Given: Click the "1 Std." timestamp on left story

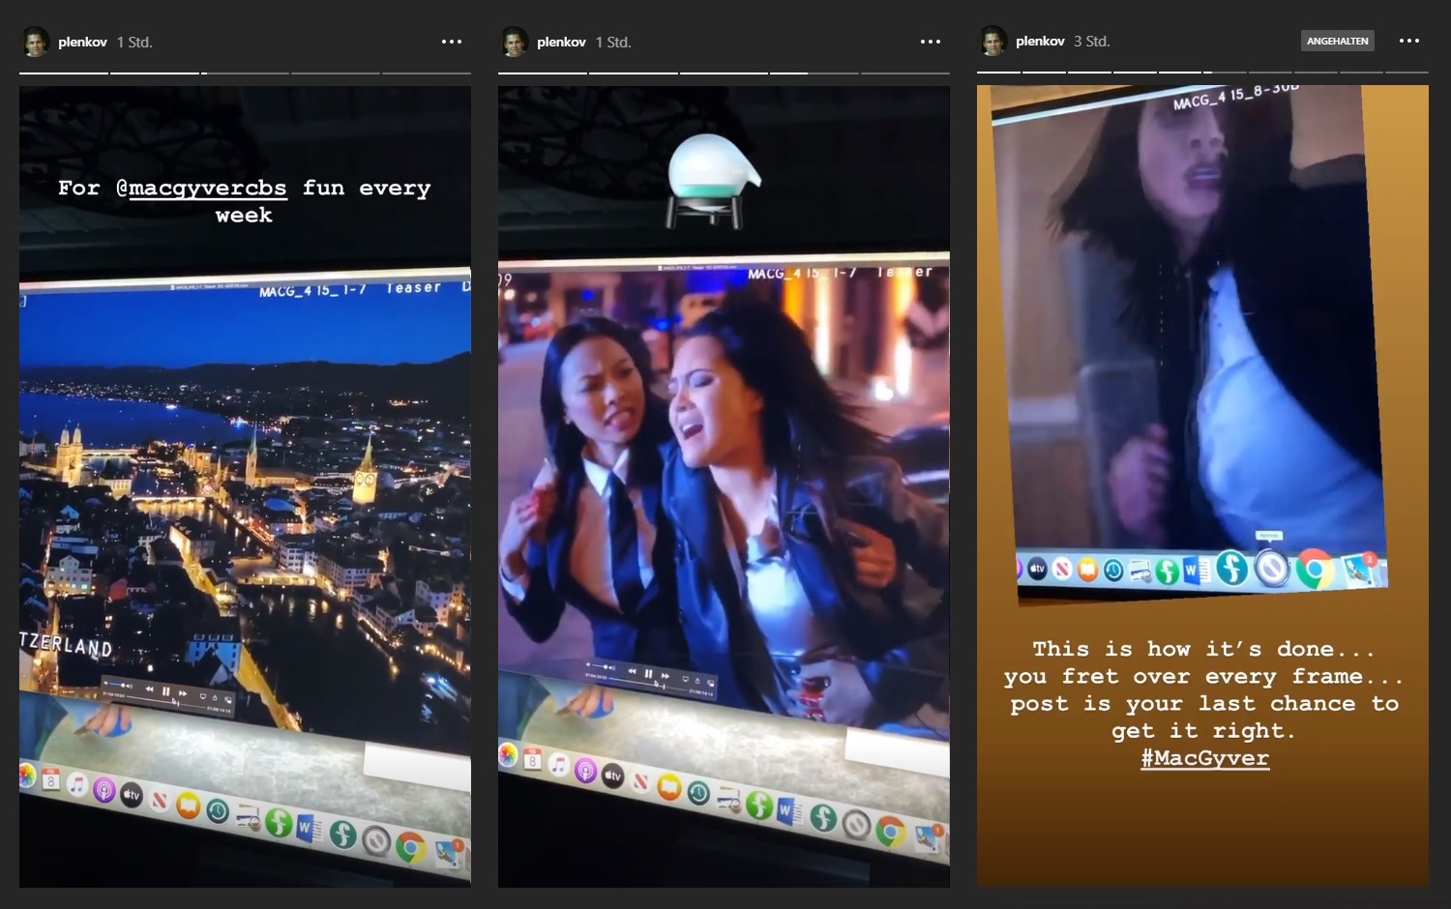Looking at the screenshot, I should (x=134, y=42).
